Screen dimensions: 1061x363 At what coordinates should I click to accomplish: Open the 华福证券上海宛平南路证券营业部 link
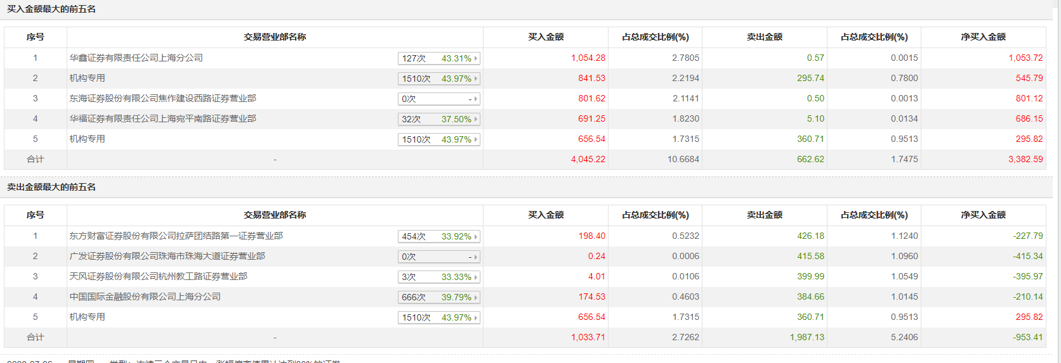(162, 118)
